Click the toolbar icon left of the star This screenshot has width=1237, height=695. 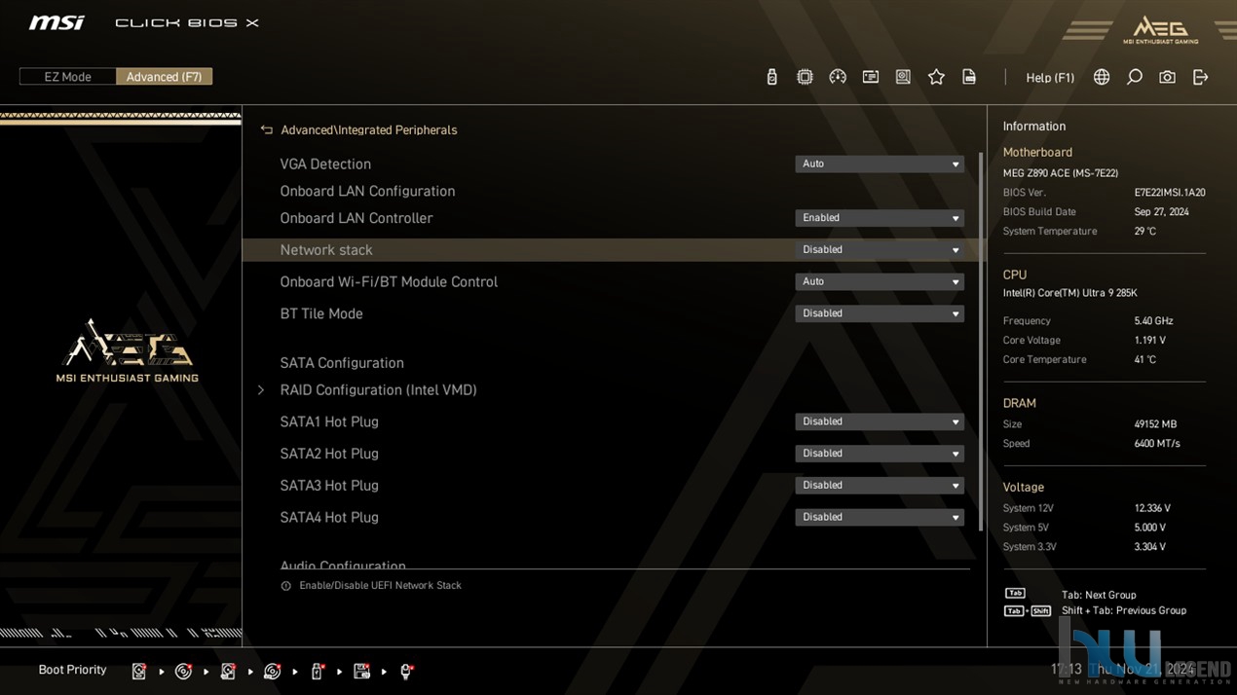coord(903,77)
